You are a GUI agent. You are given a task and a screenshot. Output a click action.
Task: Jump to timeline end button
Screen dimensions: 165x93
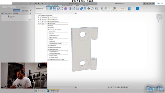[45, 91]
